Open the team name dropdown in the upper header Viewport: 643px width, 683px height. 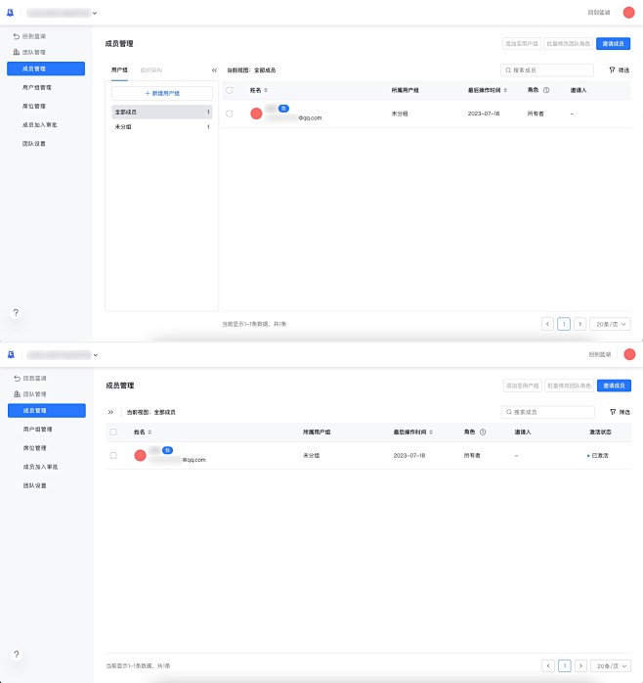pyautogui.click(x=95, y=13)
